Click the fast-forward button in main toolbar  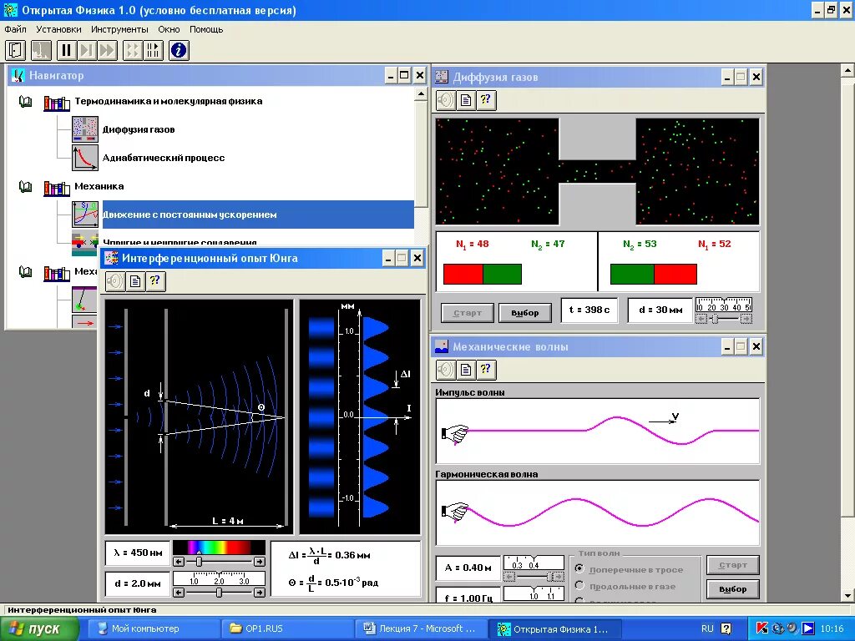[x=107, y=50]
